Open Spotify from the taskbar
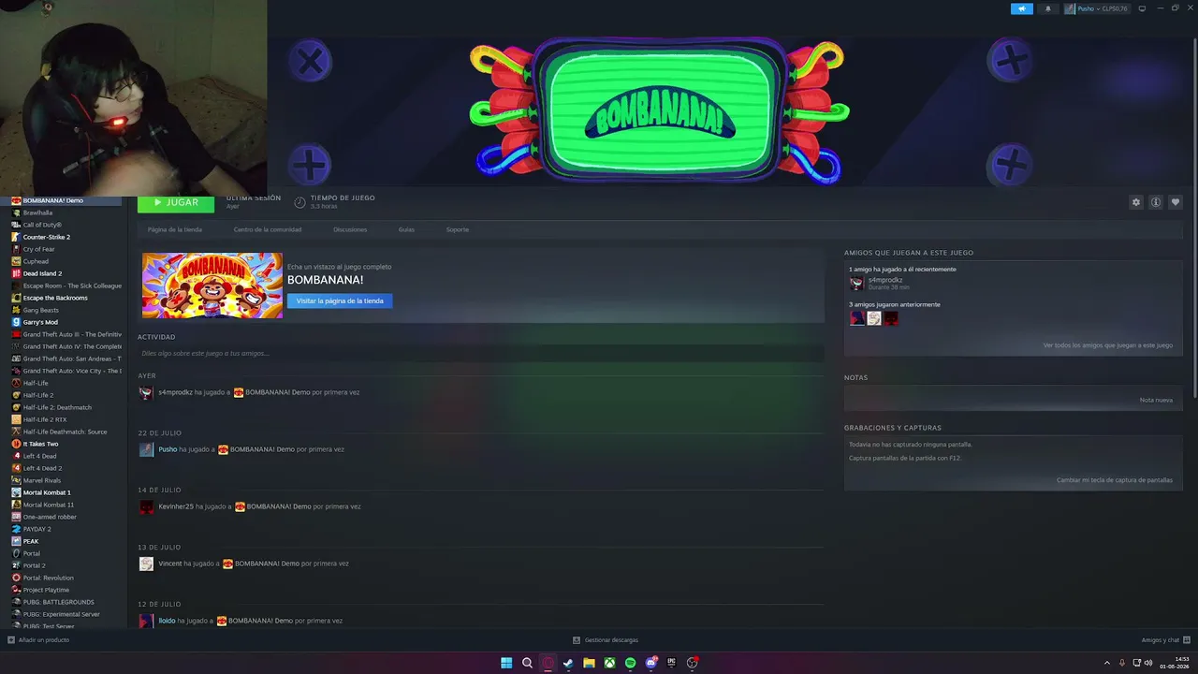Viewport: 1198px width, 674px height. pos(630,663)
